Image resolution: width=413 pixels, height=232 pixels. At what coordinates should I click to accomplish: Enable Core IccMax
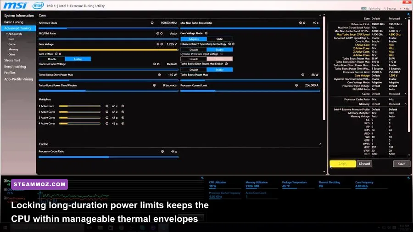(78, 59)
